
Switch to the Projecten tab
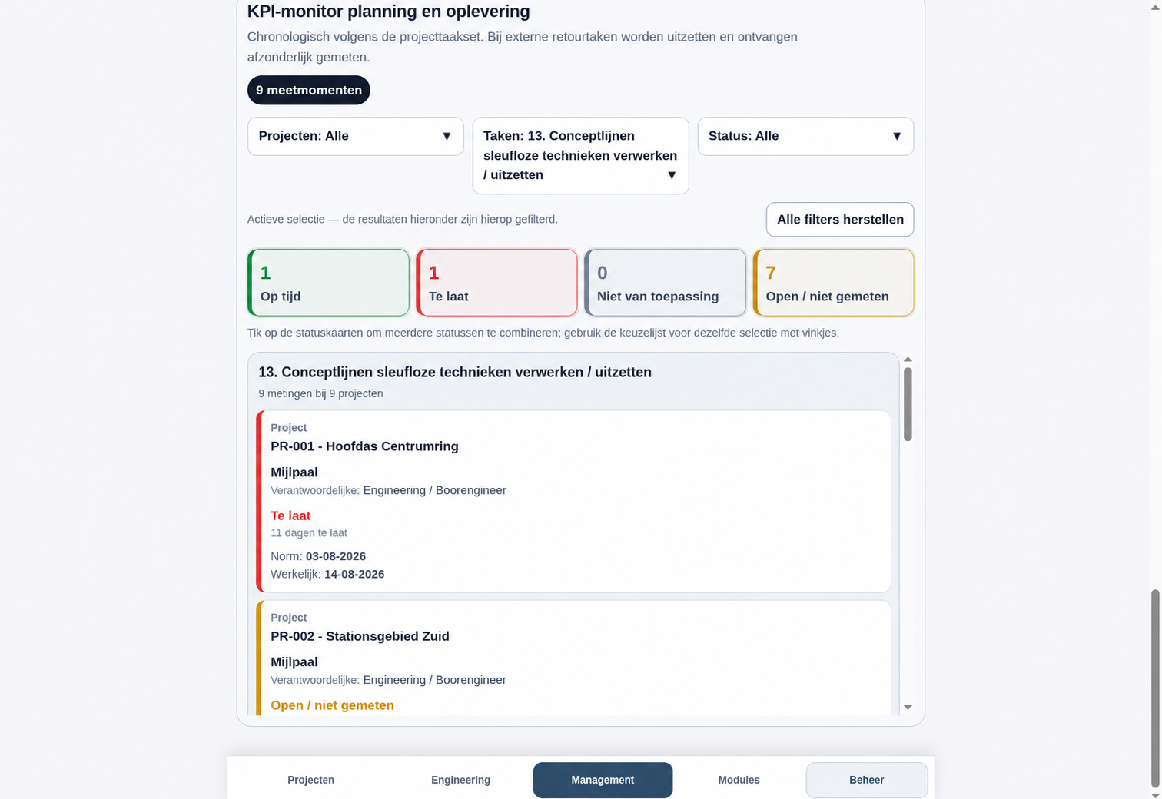tap(310, 780)
